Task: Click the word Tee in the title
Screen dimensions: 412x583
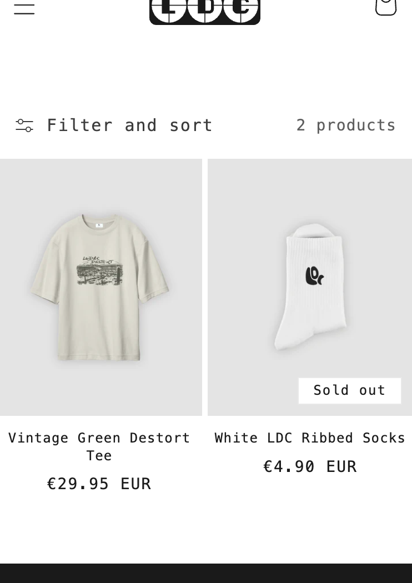Action: pyautogui.click(x=99, y=456)
